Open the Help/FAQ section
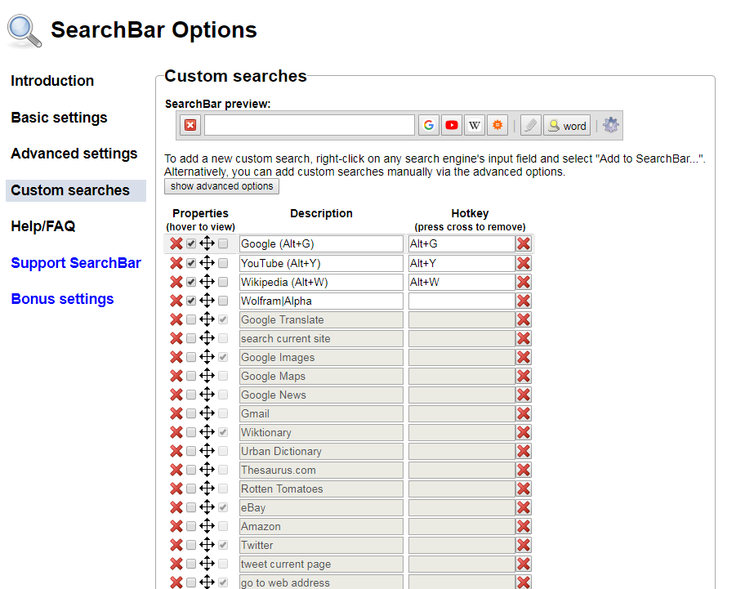Screen dimensions: 736x589 [43, 226]
